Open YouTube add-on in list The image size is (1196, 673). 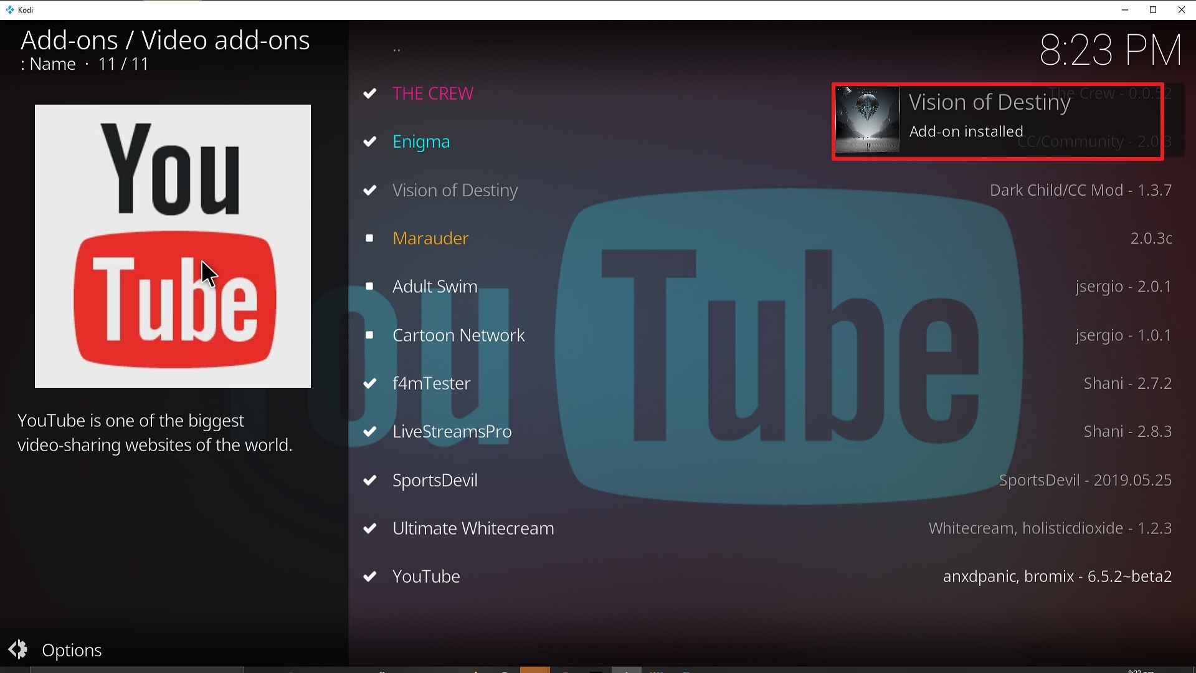[427, 577]
